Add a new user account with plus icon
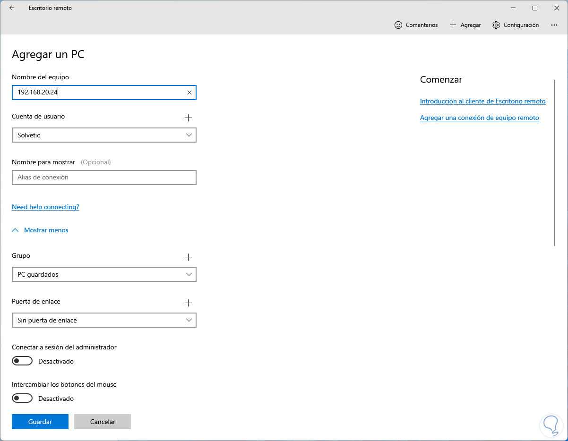Image resolution: width=568 pixels, height=441 pixels. pyautogui.click(x=188, y=118)
